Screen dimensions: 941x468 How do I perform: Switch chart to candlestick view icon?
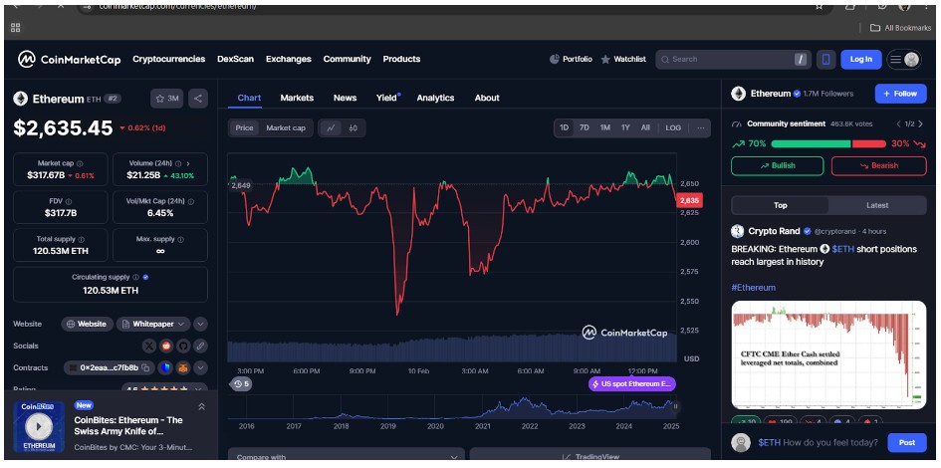(353, 127)
